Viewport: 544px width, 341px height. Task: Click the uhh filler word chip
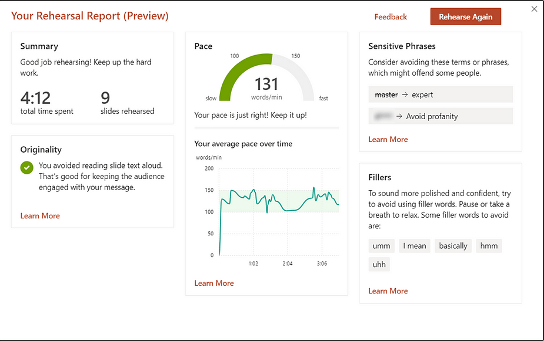(x=379, y=264)
